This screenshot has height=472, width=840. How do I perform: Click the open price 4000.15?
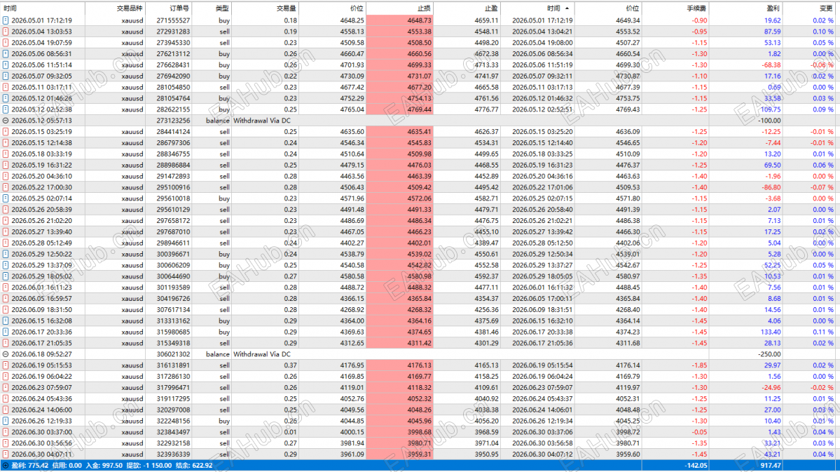click(x=352, y=432)
